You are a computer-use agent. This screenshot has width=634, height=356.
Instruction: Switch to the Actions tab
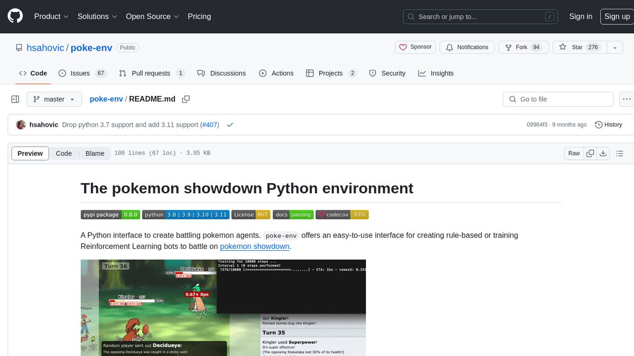click(276, 73)
